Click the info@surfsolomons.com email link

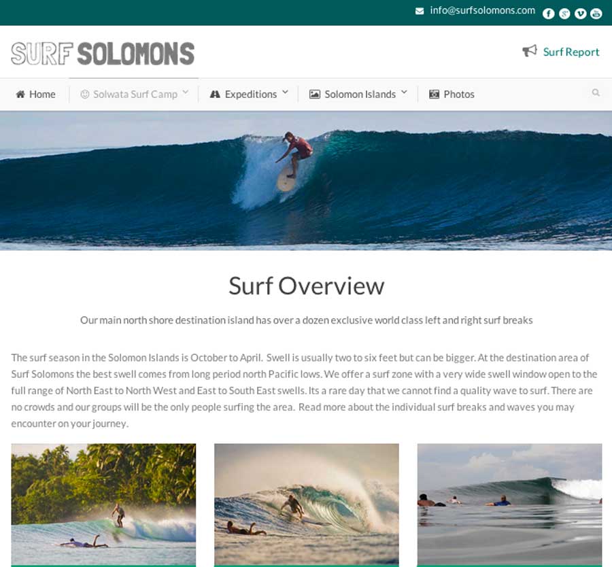[x=482, y=10]
